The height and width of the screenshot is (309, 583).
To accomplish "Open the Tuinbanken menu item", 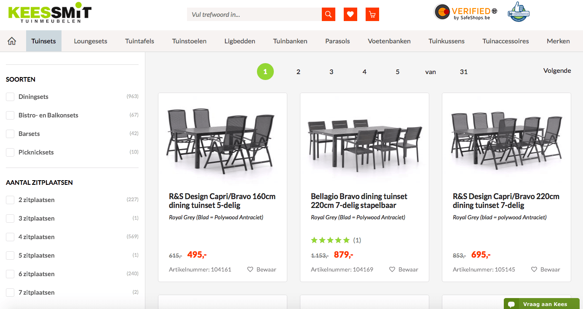I will tap(290, 41).
